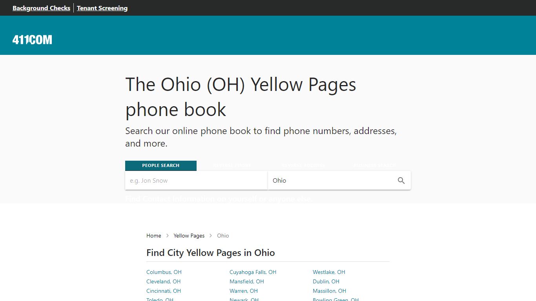The height and width of the screenshot is (301, 536).
Task: Switch to the Reverse Phone tab
Action: click(232, 165)
